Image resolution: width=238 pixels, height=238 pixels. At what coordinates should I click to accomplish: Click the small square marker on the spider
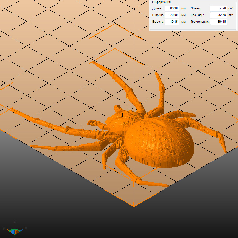click(x=124, y=115)
